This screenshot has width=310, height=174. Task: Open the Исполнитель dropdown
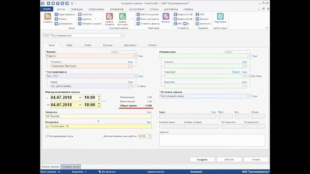[x=250, y=56]
